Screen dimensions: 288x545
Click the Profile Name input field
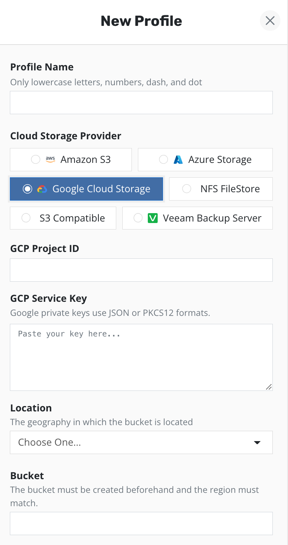[x=141, y=102]
